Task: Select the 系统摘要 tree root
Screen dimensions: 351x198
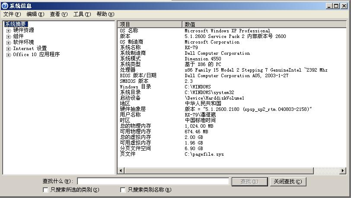Action: (16, 24)
